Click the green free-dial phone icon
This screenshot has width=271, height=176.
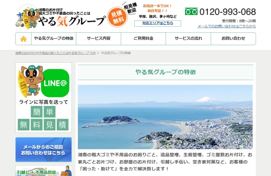191,12
